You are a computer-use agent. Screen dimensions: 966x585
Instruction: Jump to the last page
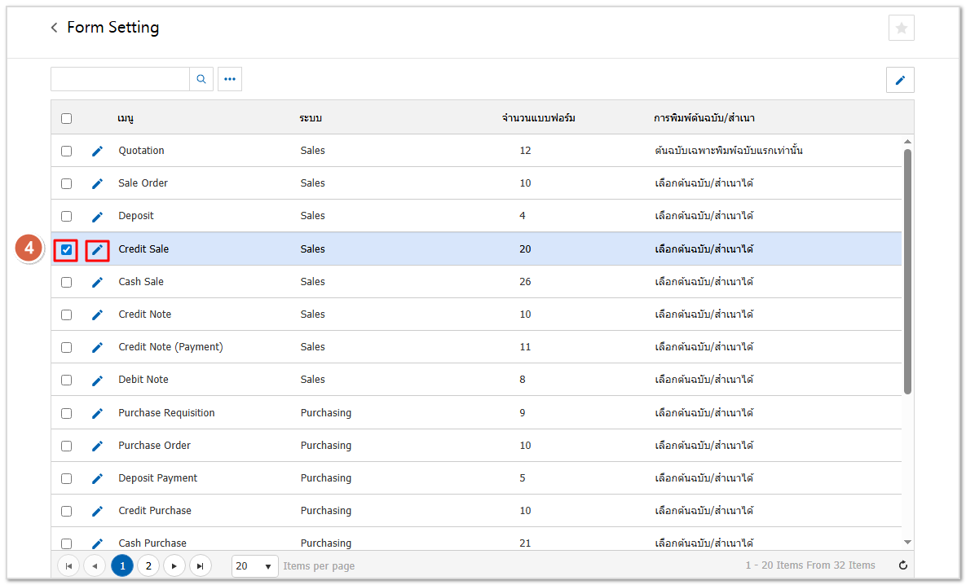tap(201, 565)
